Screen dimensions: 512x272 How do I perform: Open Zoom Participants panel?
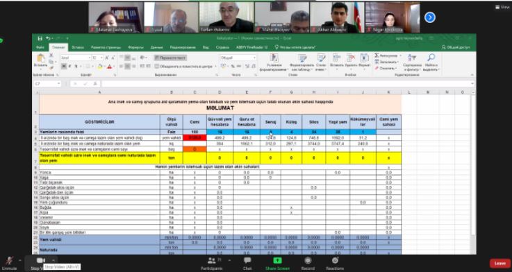212,263
